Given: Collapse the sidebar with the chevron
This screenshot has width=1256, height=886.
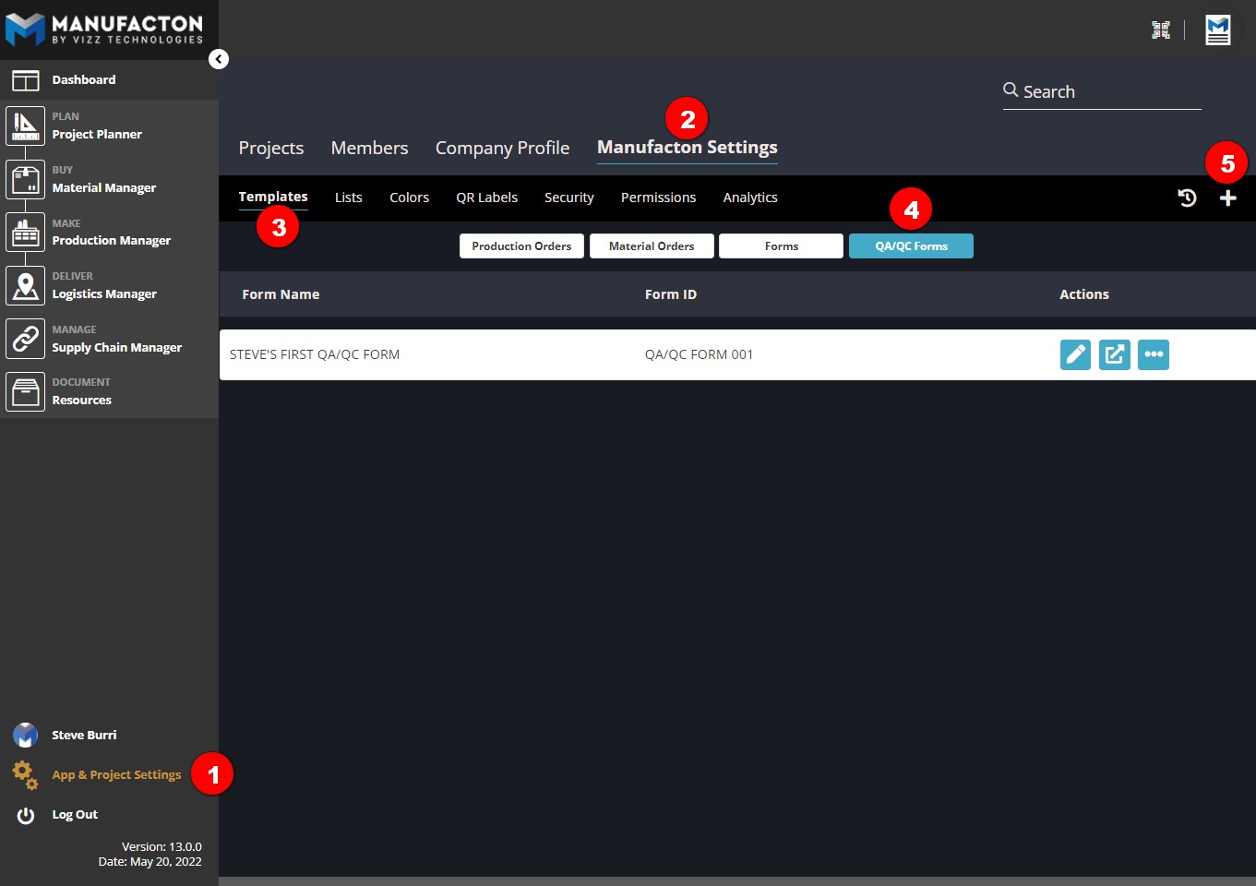Looking at the screenshot, I should 219,59.
